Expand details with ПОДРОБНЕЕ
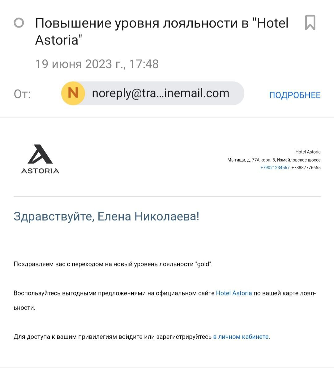Viewport: 334px width, 369px height. point(295,95)
